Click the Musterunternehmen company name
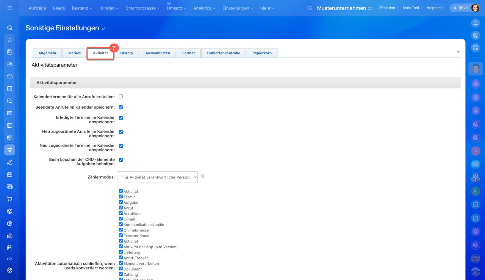 pos(341,8)
